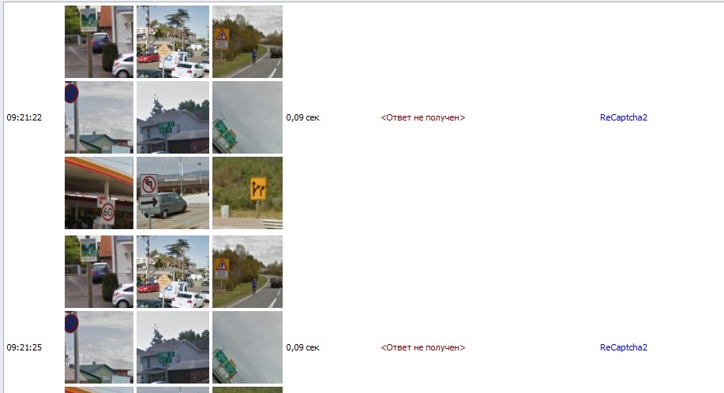Select gray house street sign tile in 09:21:25 entry

click(x=173, y=347)
